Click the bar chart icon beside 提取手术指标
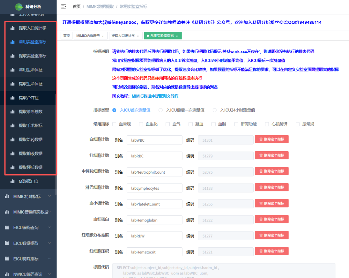The image size is (349, 278). click(x=13, y=125)
